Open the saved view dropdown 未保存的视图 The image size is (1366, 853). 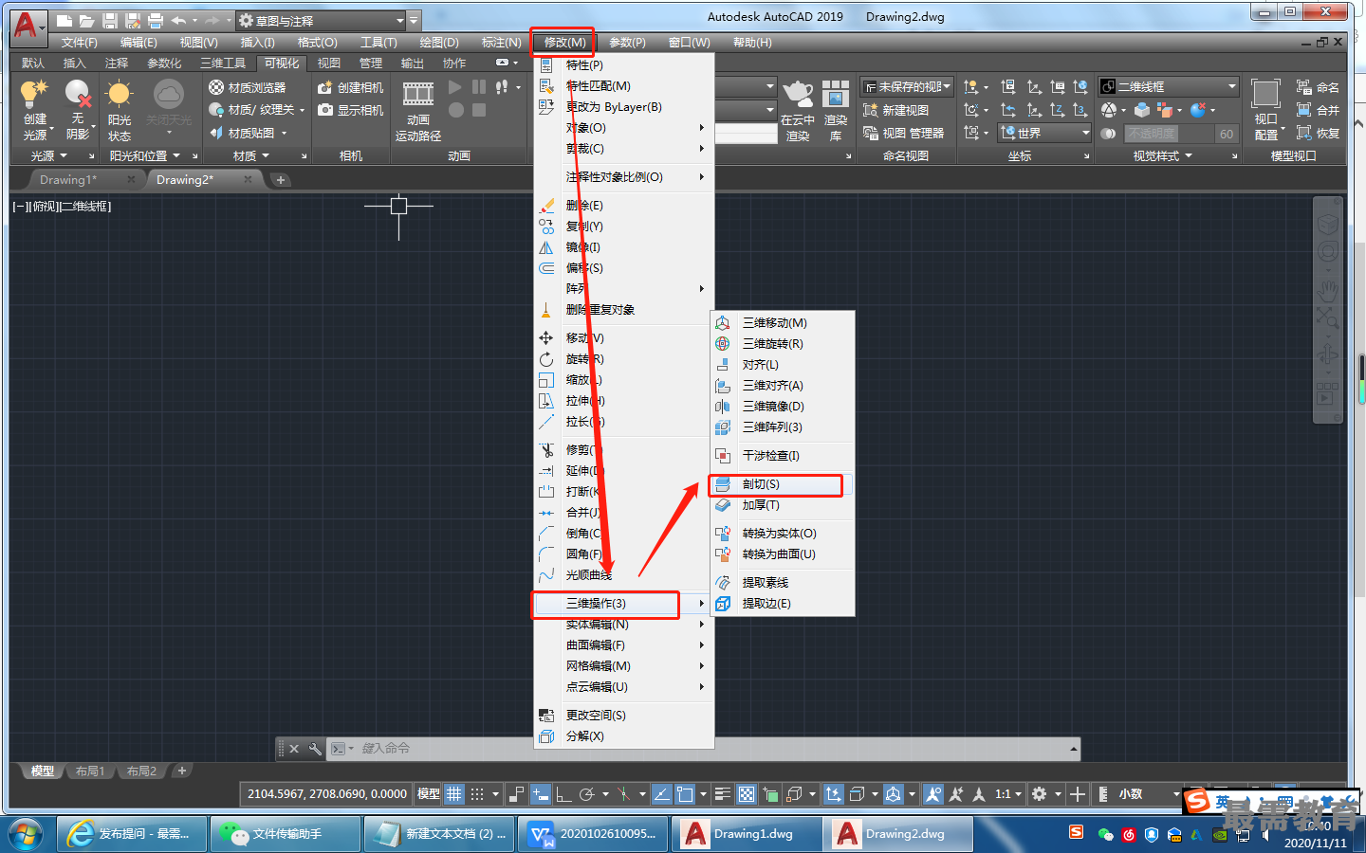pos(906,86)
